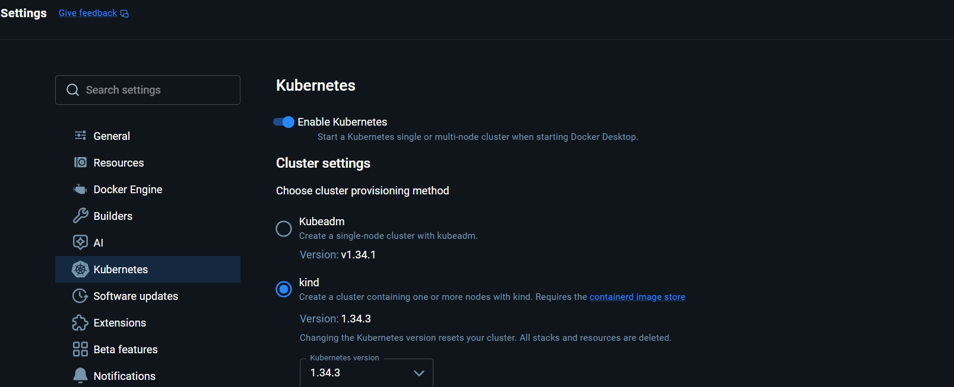Open the containerd image store link
This screenshot has width=954, height=387.
[637, 297]
